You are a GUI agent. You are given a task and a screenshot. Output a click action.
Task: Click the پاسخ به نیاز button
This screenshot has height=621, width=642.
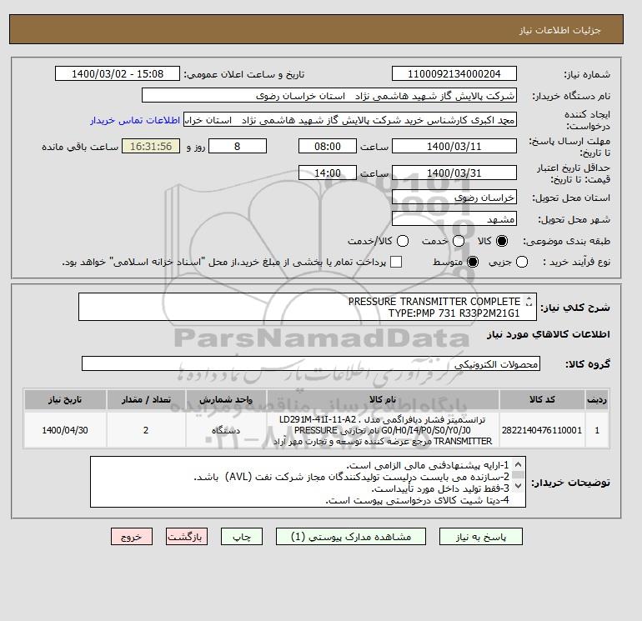(481, 537)
